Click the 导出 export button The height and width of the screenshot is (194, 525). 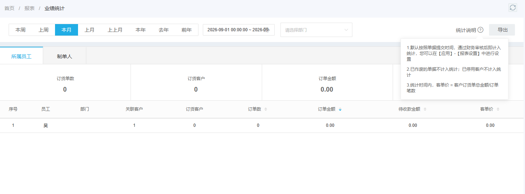[502, 30]
